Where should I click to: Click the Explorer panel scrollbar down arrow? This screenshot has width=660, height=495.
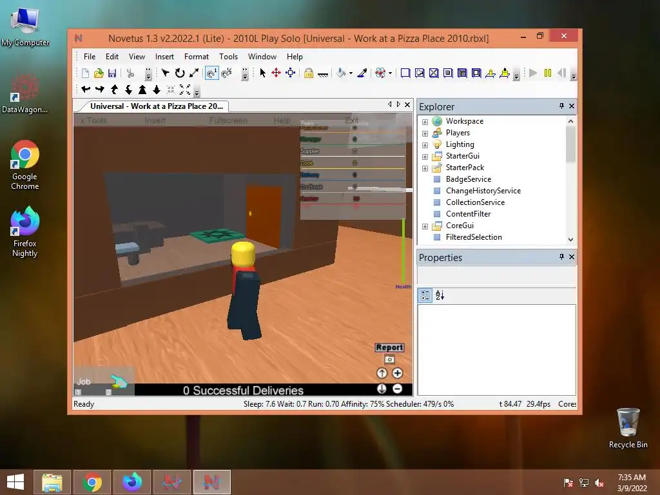pyautogui.click(x=571, y=239)
